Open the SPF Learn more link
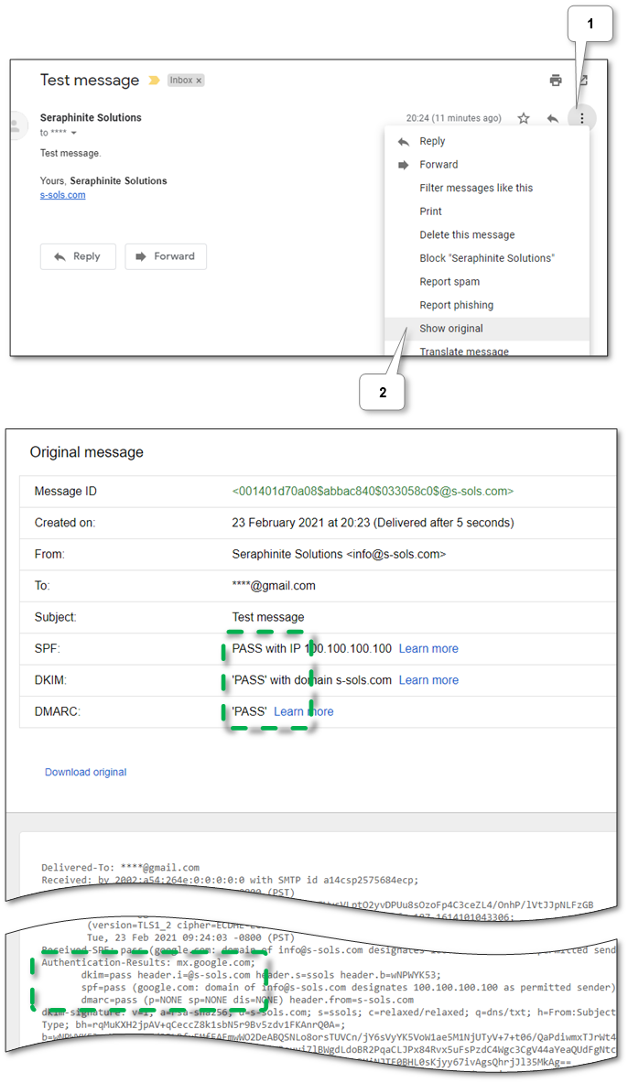This screenshot has height=1083, width=628. 428,647
